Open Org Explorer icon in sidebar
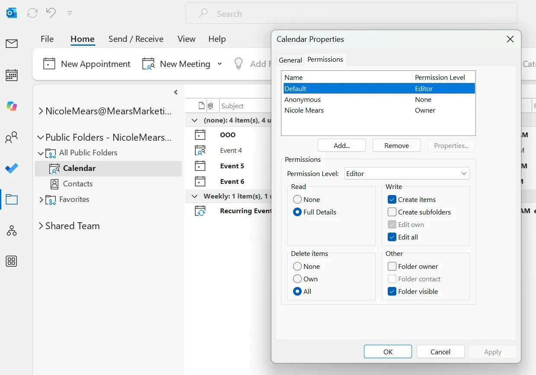Image resolution: width=536 pixels, height=375 pixels. click(x=12, y=230)
